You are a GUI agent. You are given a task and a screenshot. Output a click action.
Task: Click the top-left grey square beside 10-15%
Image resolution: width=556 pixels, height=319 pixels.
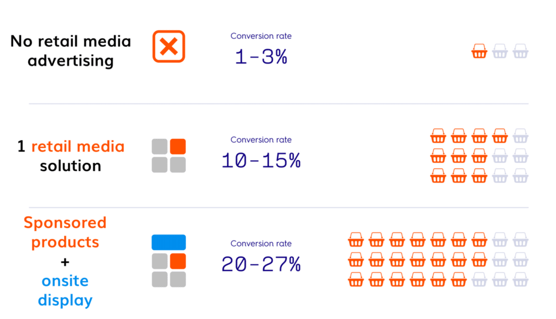click(160, 147)
